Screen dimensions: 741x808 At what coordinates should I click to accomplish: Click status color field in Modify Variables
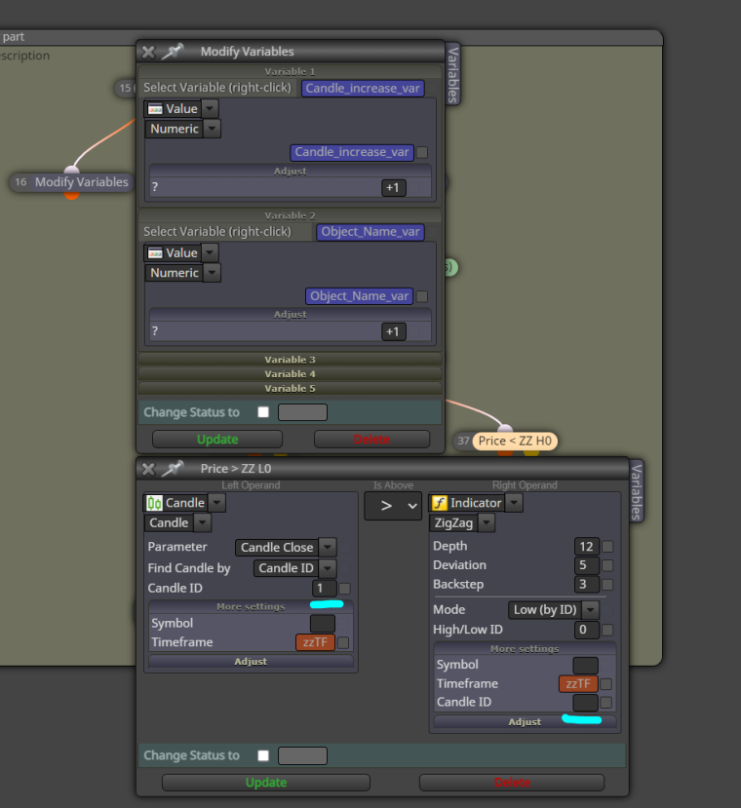(302, 412)
